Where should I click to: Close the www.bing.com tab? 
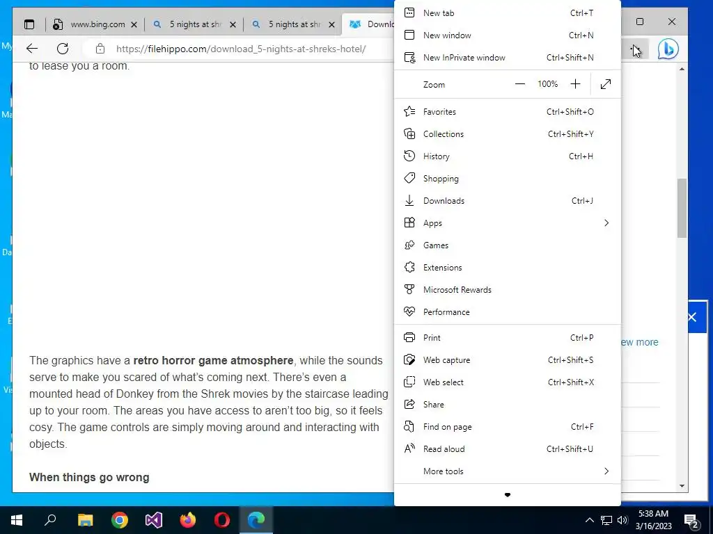click(134, 24)
